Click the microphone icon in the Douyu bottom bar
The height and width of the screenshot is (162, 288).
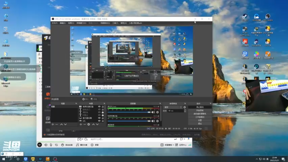(51, 145)
